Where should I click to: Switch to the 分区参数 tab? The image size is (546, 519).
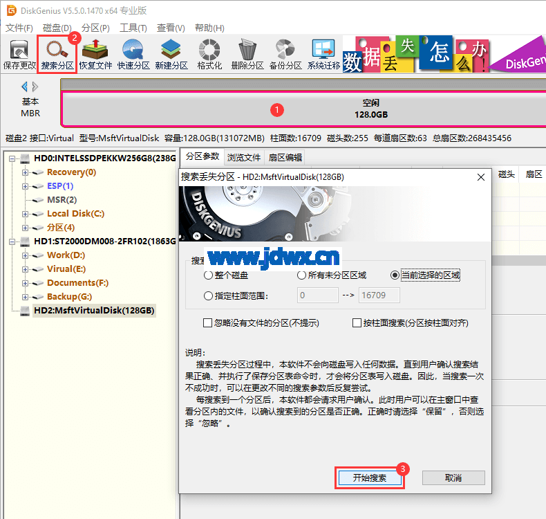coord(203,156)
